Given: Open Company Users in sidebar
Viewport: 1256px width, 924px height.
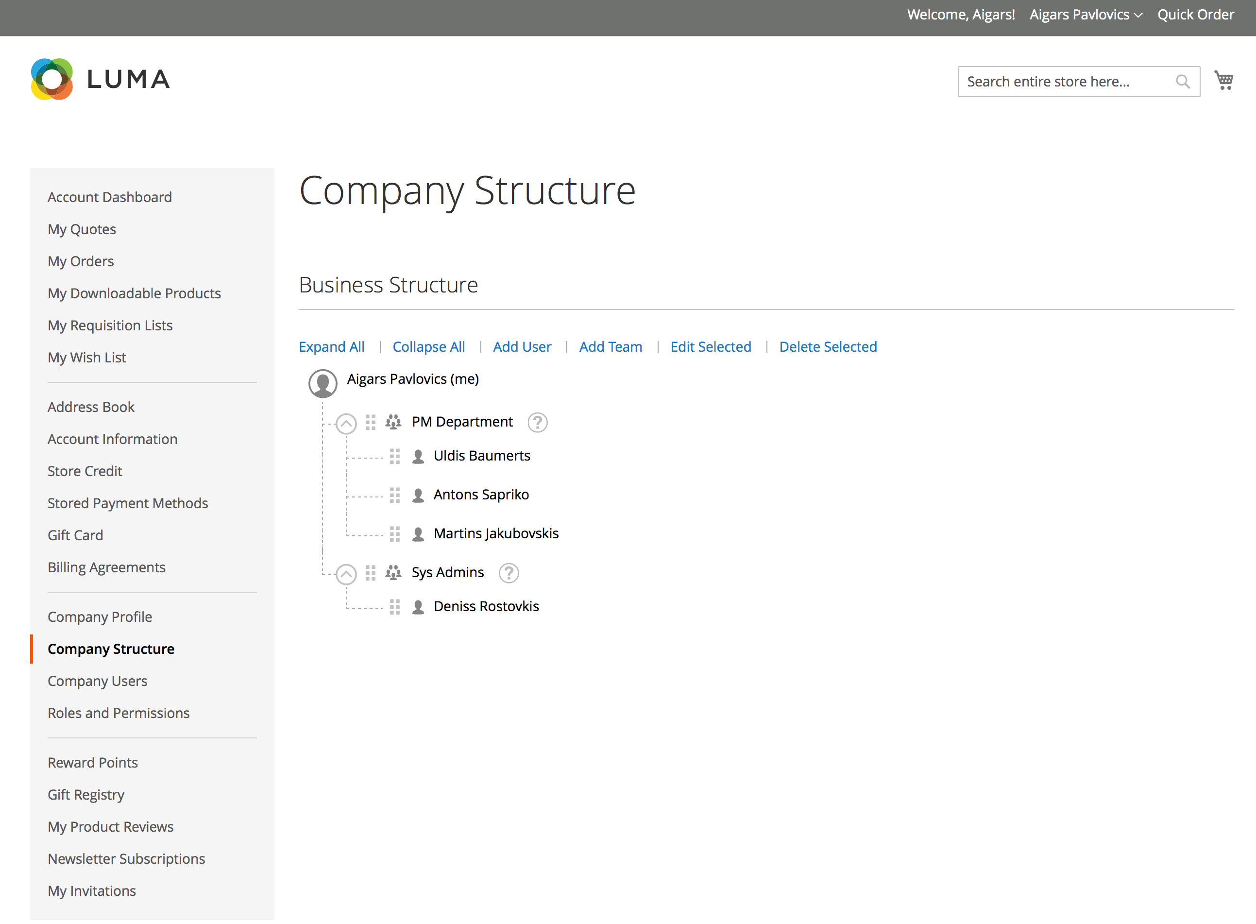Looking at the screenshot, I should 97,681.
